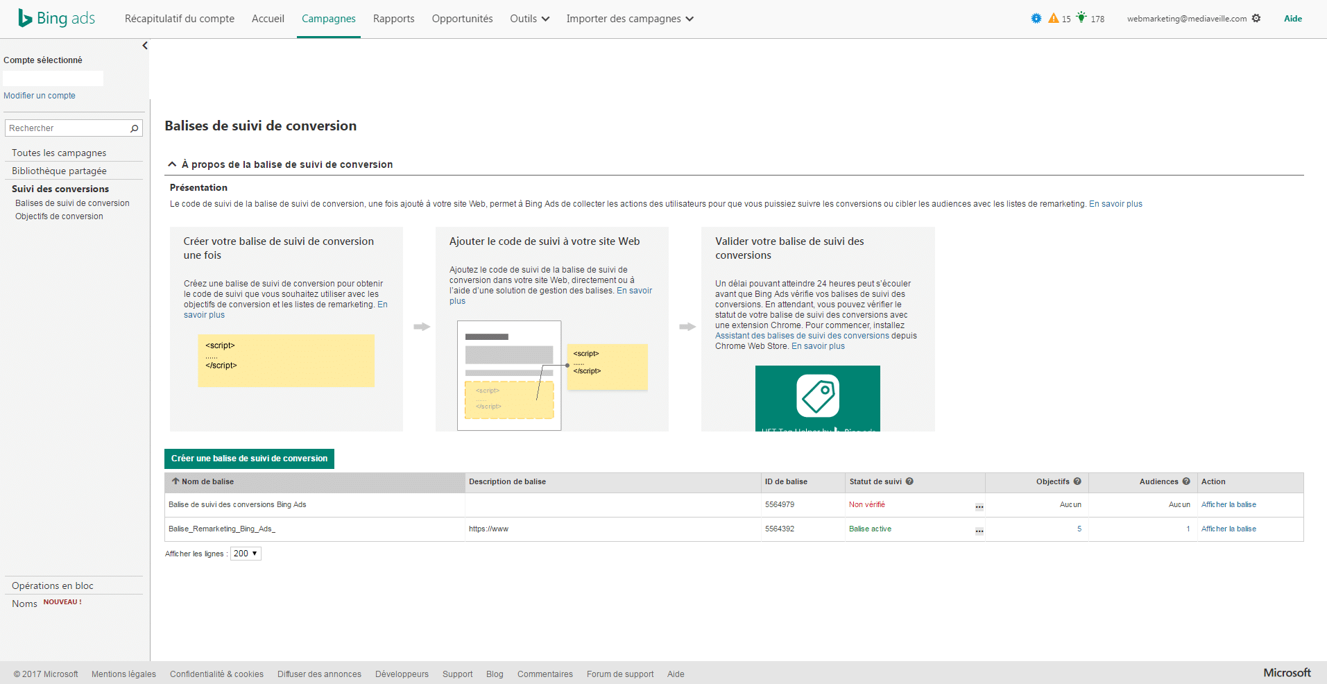Open Diffuser des annonces footer link

[319, 674]
